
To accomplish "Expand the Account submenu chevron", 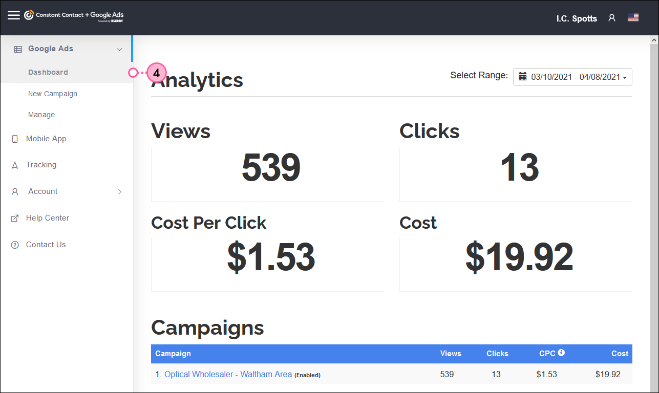I will (x=119, y=191).
